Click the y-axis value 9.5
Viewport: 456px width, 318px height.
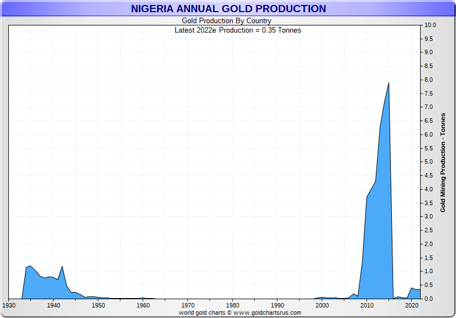[x=429, y=39]
